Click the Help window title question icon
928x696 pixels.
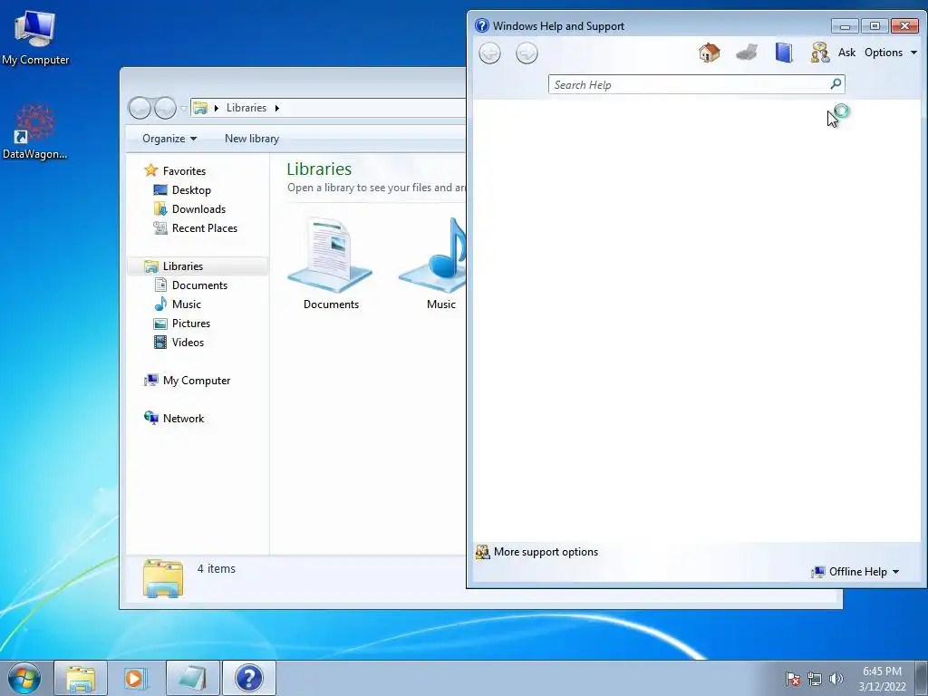pyautogui.click(x=482, y=25)
